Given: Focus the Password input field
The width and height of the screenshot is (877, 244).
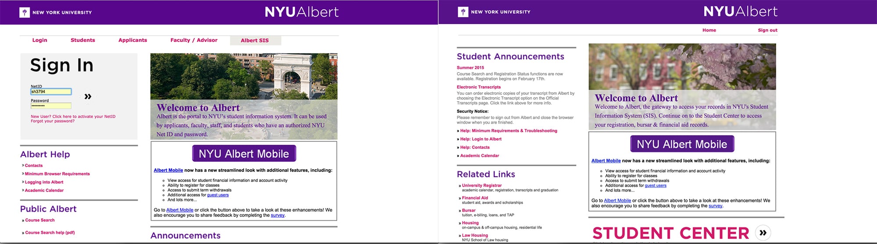Looking at the screenshot, I should pos(51,106).
